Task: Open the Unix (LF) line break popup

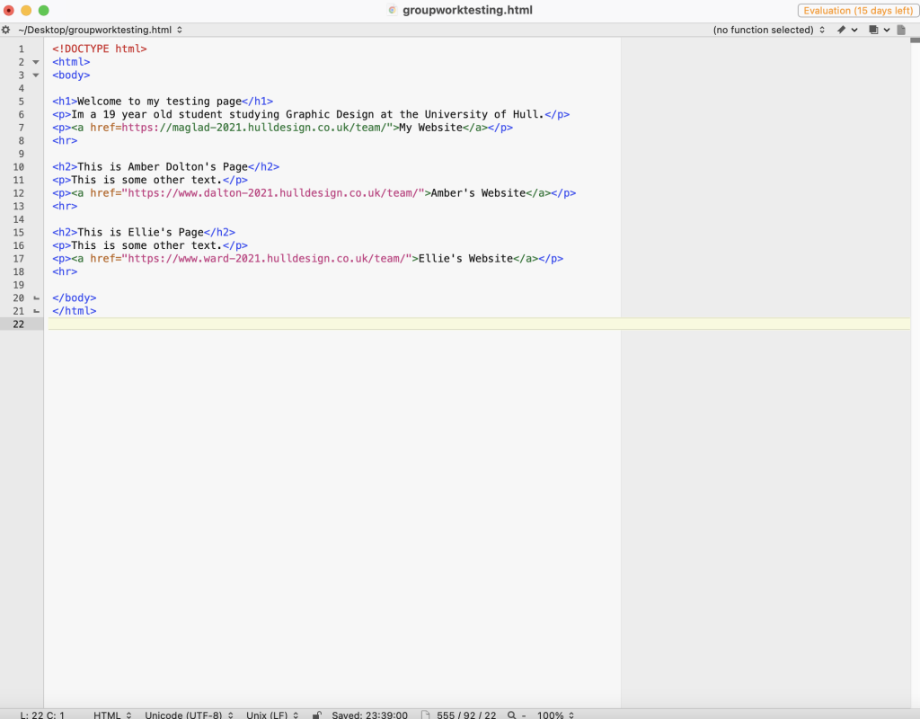Action: [x=272, y=715]
